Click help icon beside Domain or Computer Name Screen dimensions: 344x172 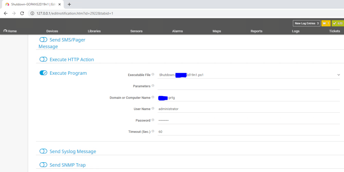coord(153,97)
